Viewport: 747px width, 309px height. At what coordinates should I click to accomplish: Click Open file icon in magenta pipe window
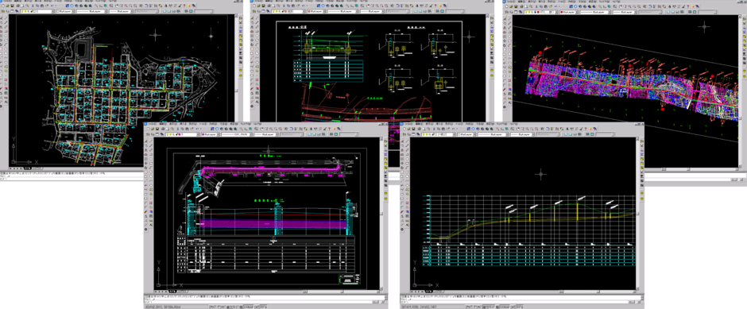click(x=153, y=129)
